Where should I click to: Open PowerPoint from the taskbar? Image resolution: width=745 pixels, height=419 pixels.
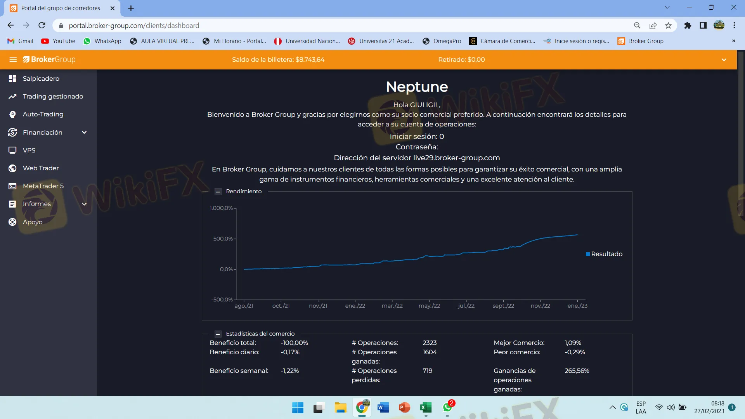[x=404, y=408]
